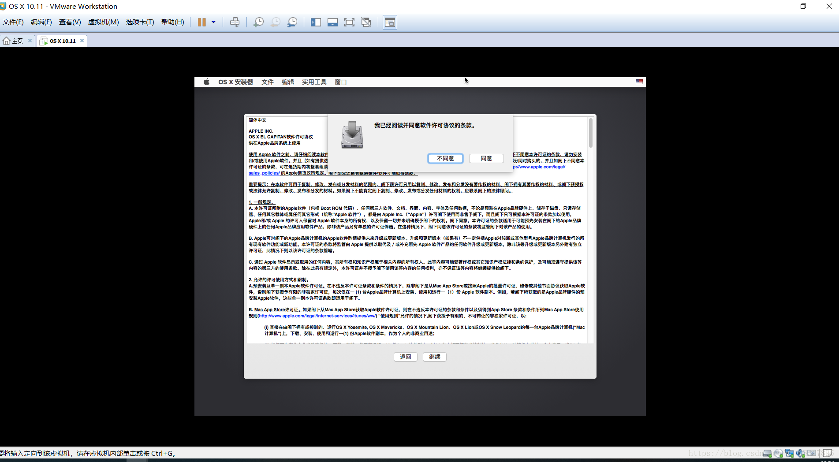The width and height of the screenshot is (839, 462).
Task: Click the hard disk status icon
Action: (x=768, y=453)
